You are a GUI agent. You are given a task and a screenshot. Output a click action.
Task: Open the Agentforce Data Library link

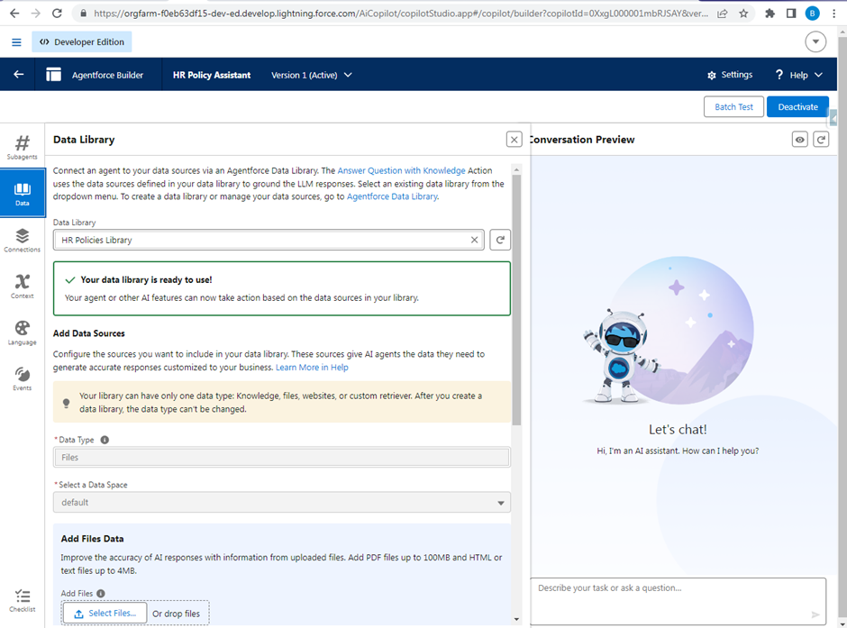coord(392,196)
